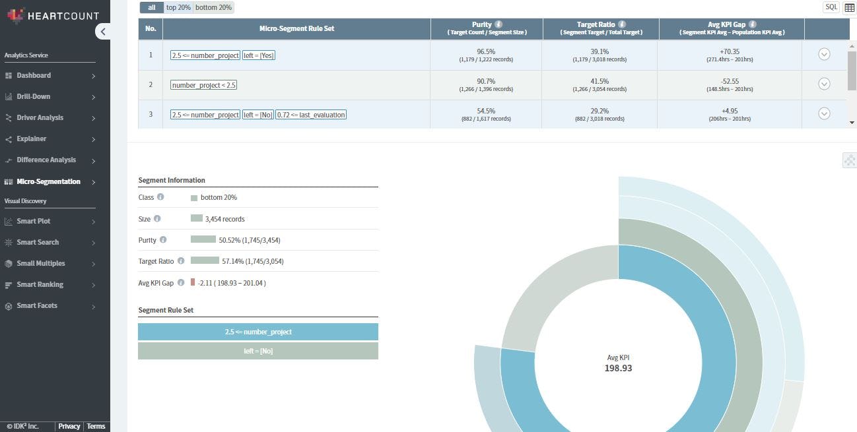Click the red Avg KPI Gap color bar
The height and width of the screenshot is (432, 857).
click(191, 282)
